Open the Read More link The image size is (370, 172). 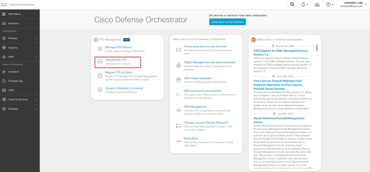tap(191, 138)
